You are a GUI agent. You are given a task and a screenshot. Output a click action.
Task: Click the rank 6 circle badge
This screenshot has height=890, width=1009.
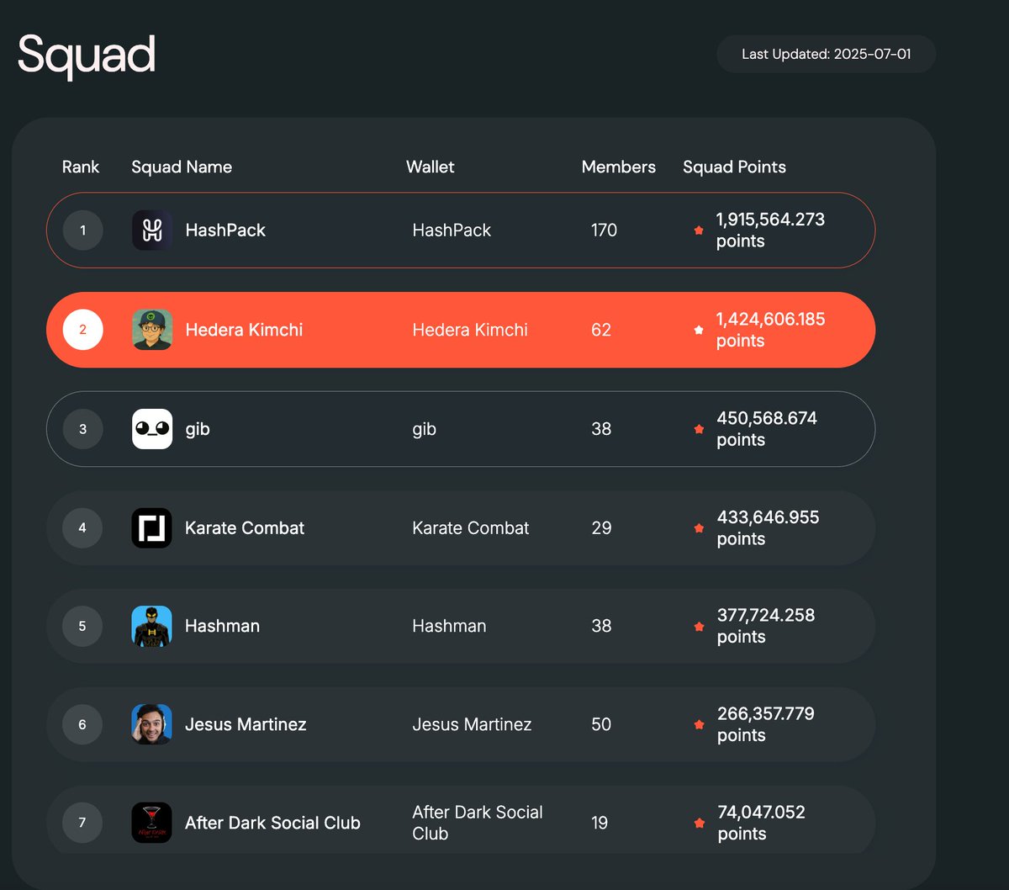82,724
